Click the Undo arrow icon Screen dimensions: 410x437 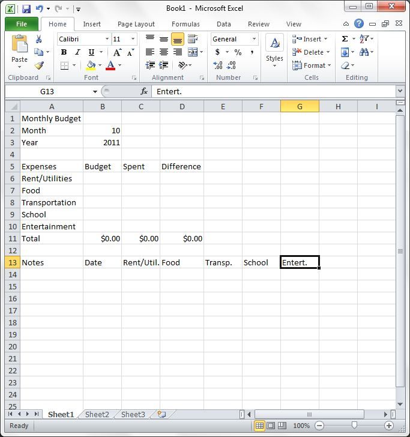(x=39, y=8)
